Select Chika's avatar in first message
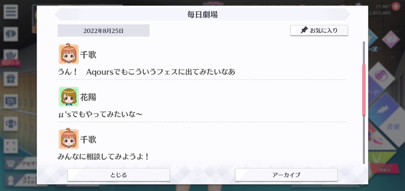Image resolution: width=405 pixels, height=191 pixels. (x=69, y=54)
